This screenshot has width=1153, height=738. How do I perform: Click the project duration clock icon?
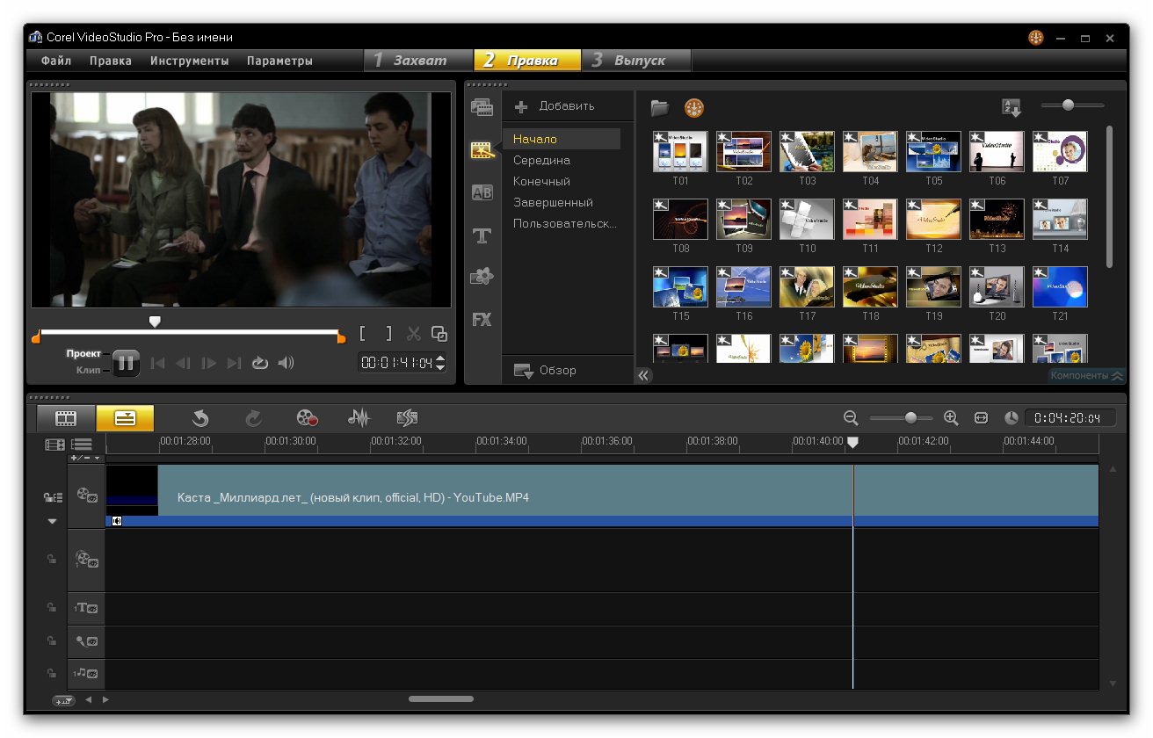(x=1011, y=418)
